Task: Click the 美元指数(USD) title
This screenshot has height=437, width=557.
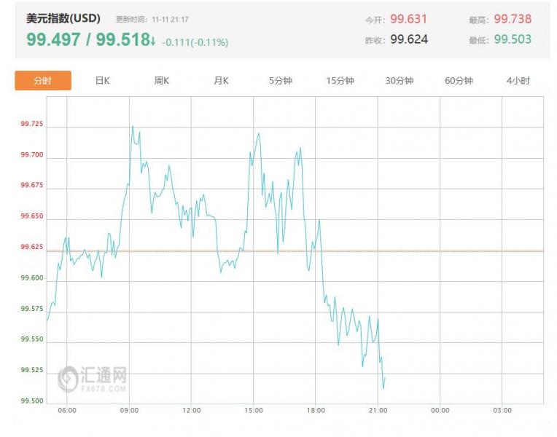Action: pos(63,18)
